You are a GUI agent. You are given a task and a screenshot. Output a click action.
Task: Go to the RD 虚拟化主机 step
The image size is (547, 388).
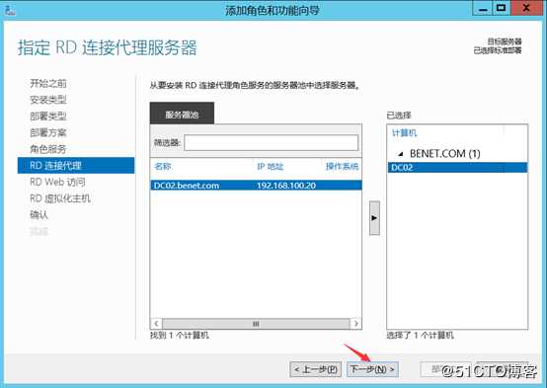pos(60,198)
